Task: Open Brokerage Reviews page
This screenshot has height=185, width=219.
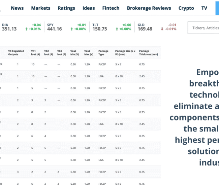Action: (149, 8)
